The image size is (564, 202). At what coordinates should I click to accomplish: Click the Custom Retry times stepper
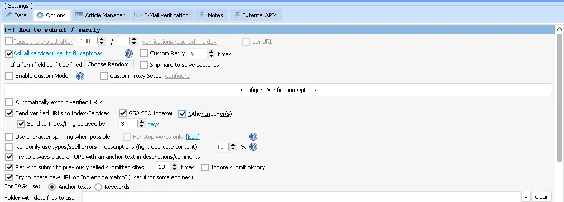(x=211, y=54)
